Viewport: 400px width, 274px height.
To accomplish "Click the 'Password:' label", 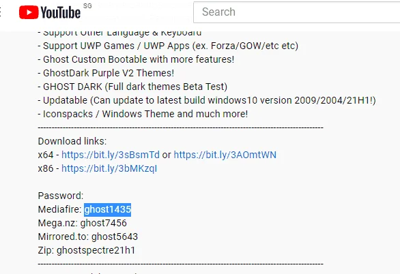I will (61, 196).
